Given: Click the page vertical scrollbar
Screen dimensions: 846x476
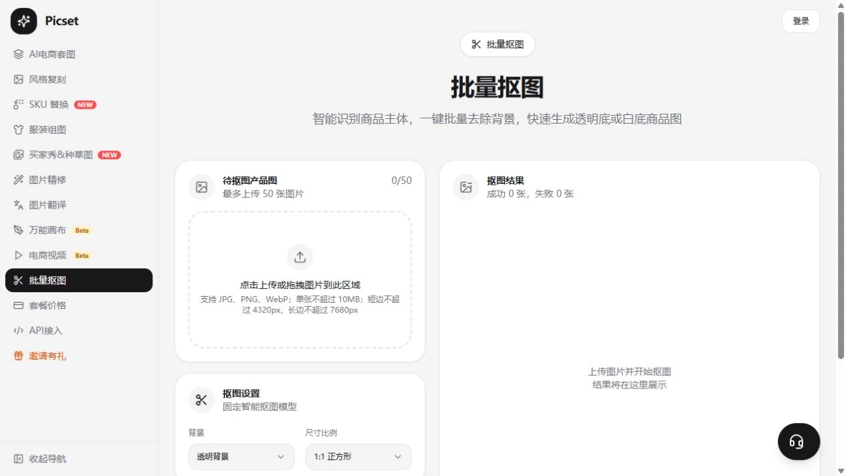Looking at the screenshot, I should pos(841,185).
